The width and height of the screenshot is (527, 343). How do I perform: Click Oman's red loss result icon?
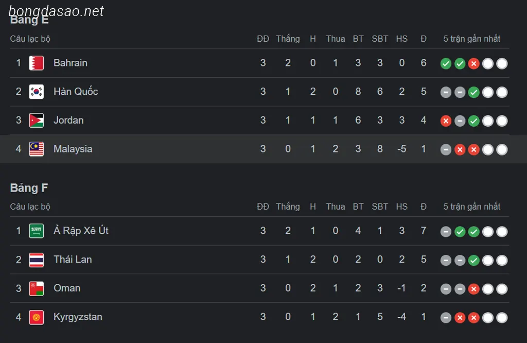(473, 289)
